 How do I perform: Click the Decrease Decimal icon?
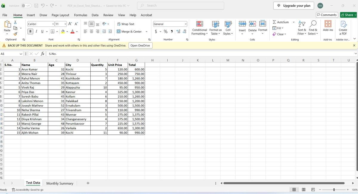tap(184, 32)
